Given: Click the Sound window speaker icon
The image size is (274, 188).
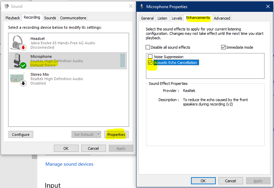Looking at the screenshot, I should pyautogui.click(x=6, y=6).
